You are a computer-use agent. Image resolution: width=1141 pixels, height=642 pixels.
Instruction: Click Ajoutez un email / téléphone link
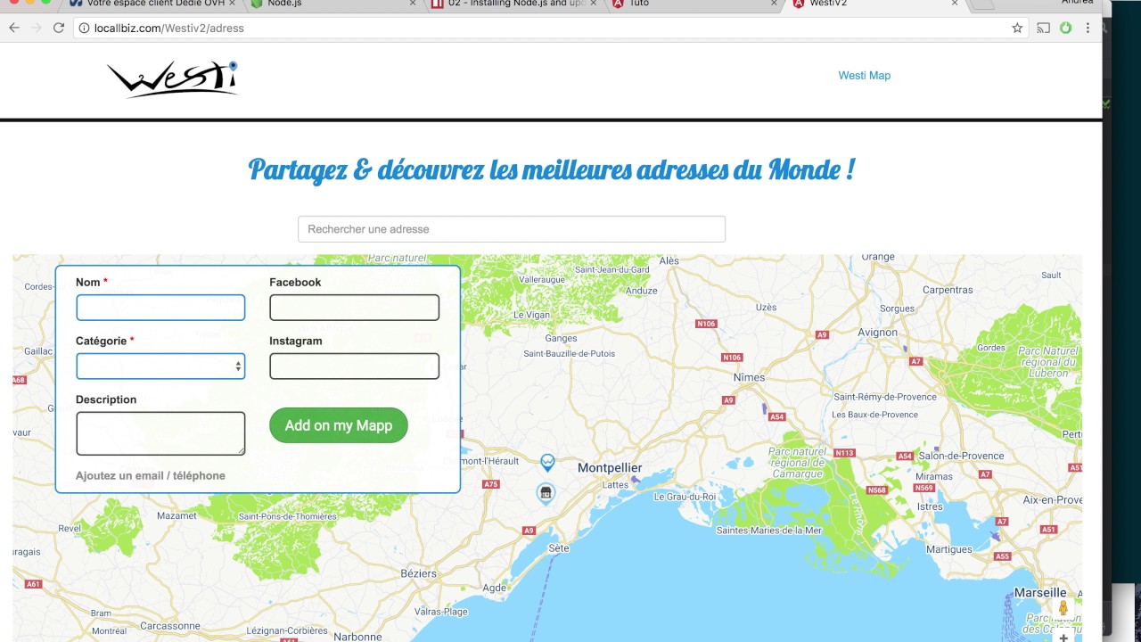(151, 475)
